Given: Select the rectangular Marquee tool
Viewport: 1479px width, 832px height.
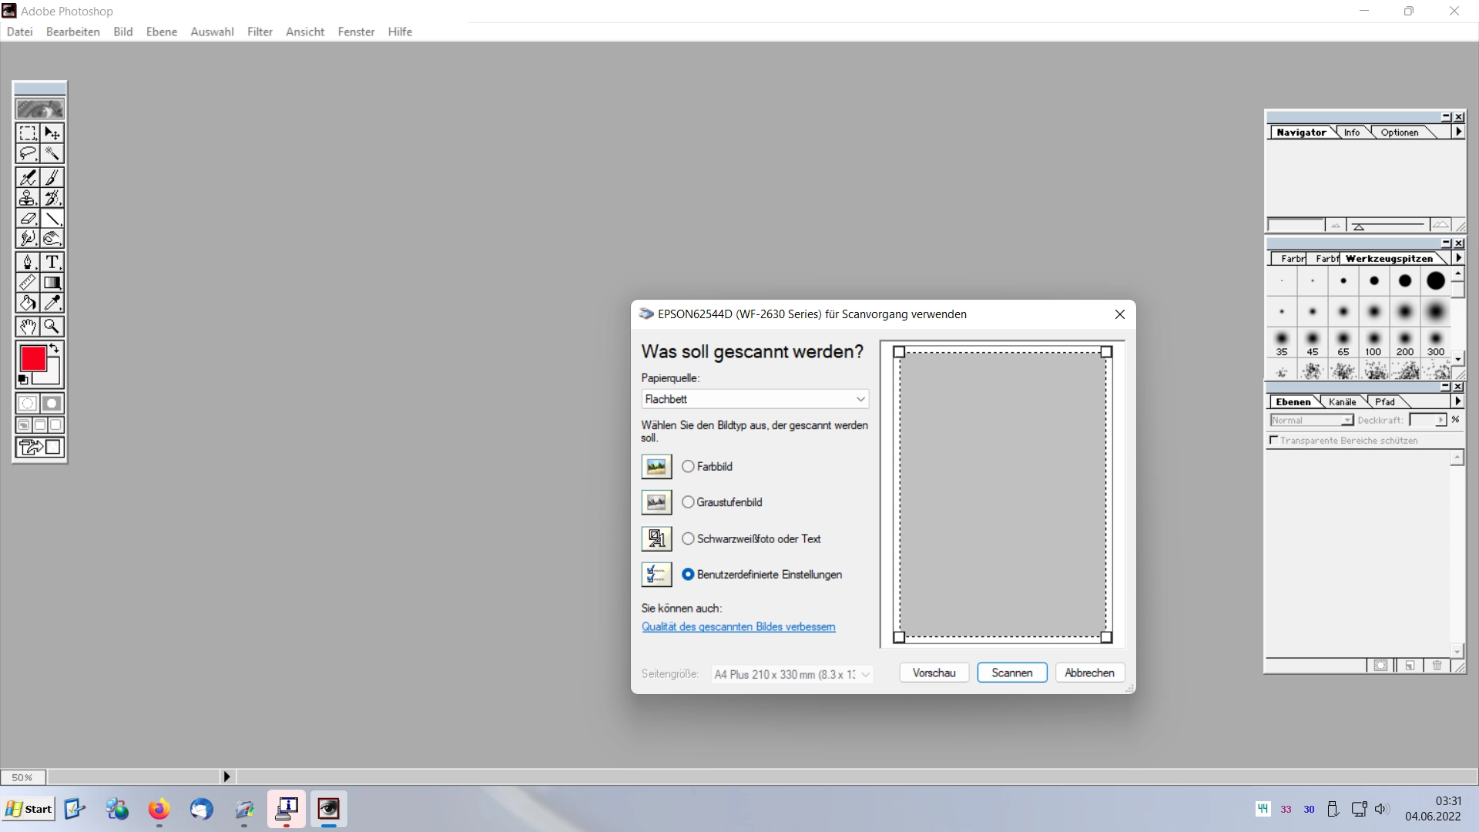Looking at the screenshot, I should (x=28, y=133).
